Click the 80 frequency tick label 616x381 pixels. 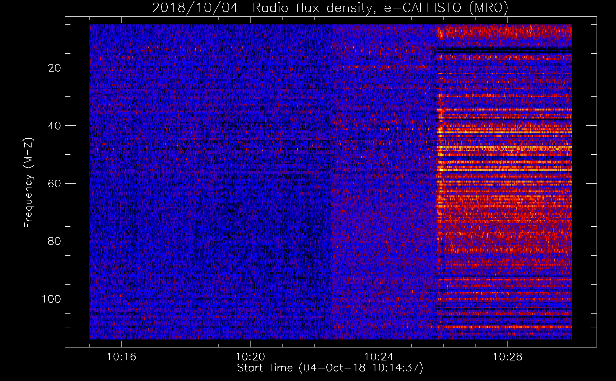(54, 241)
